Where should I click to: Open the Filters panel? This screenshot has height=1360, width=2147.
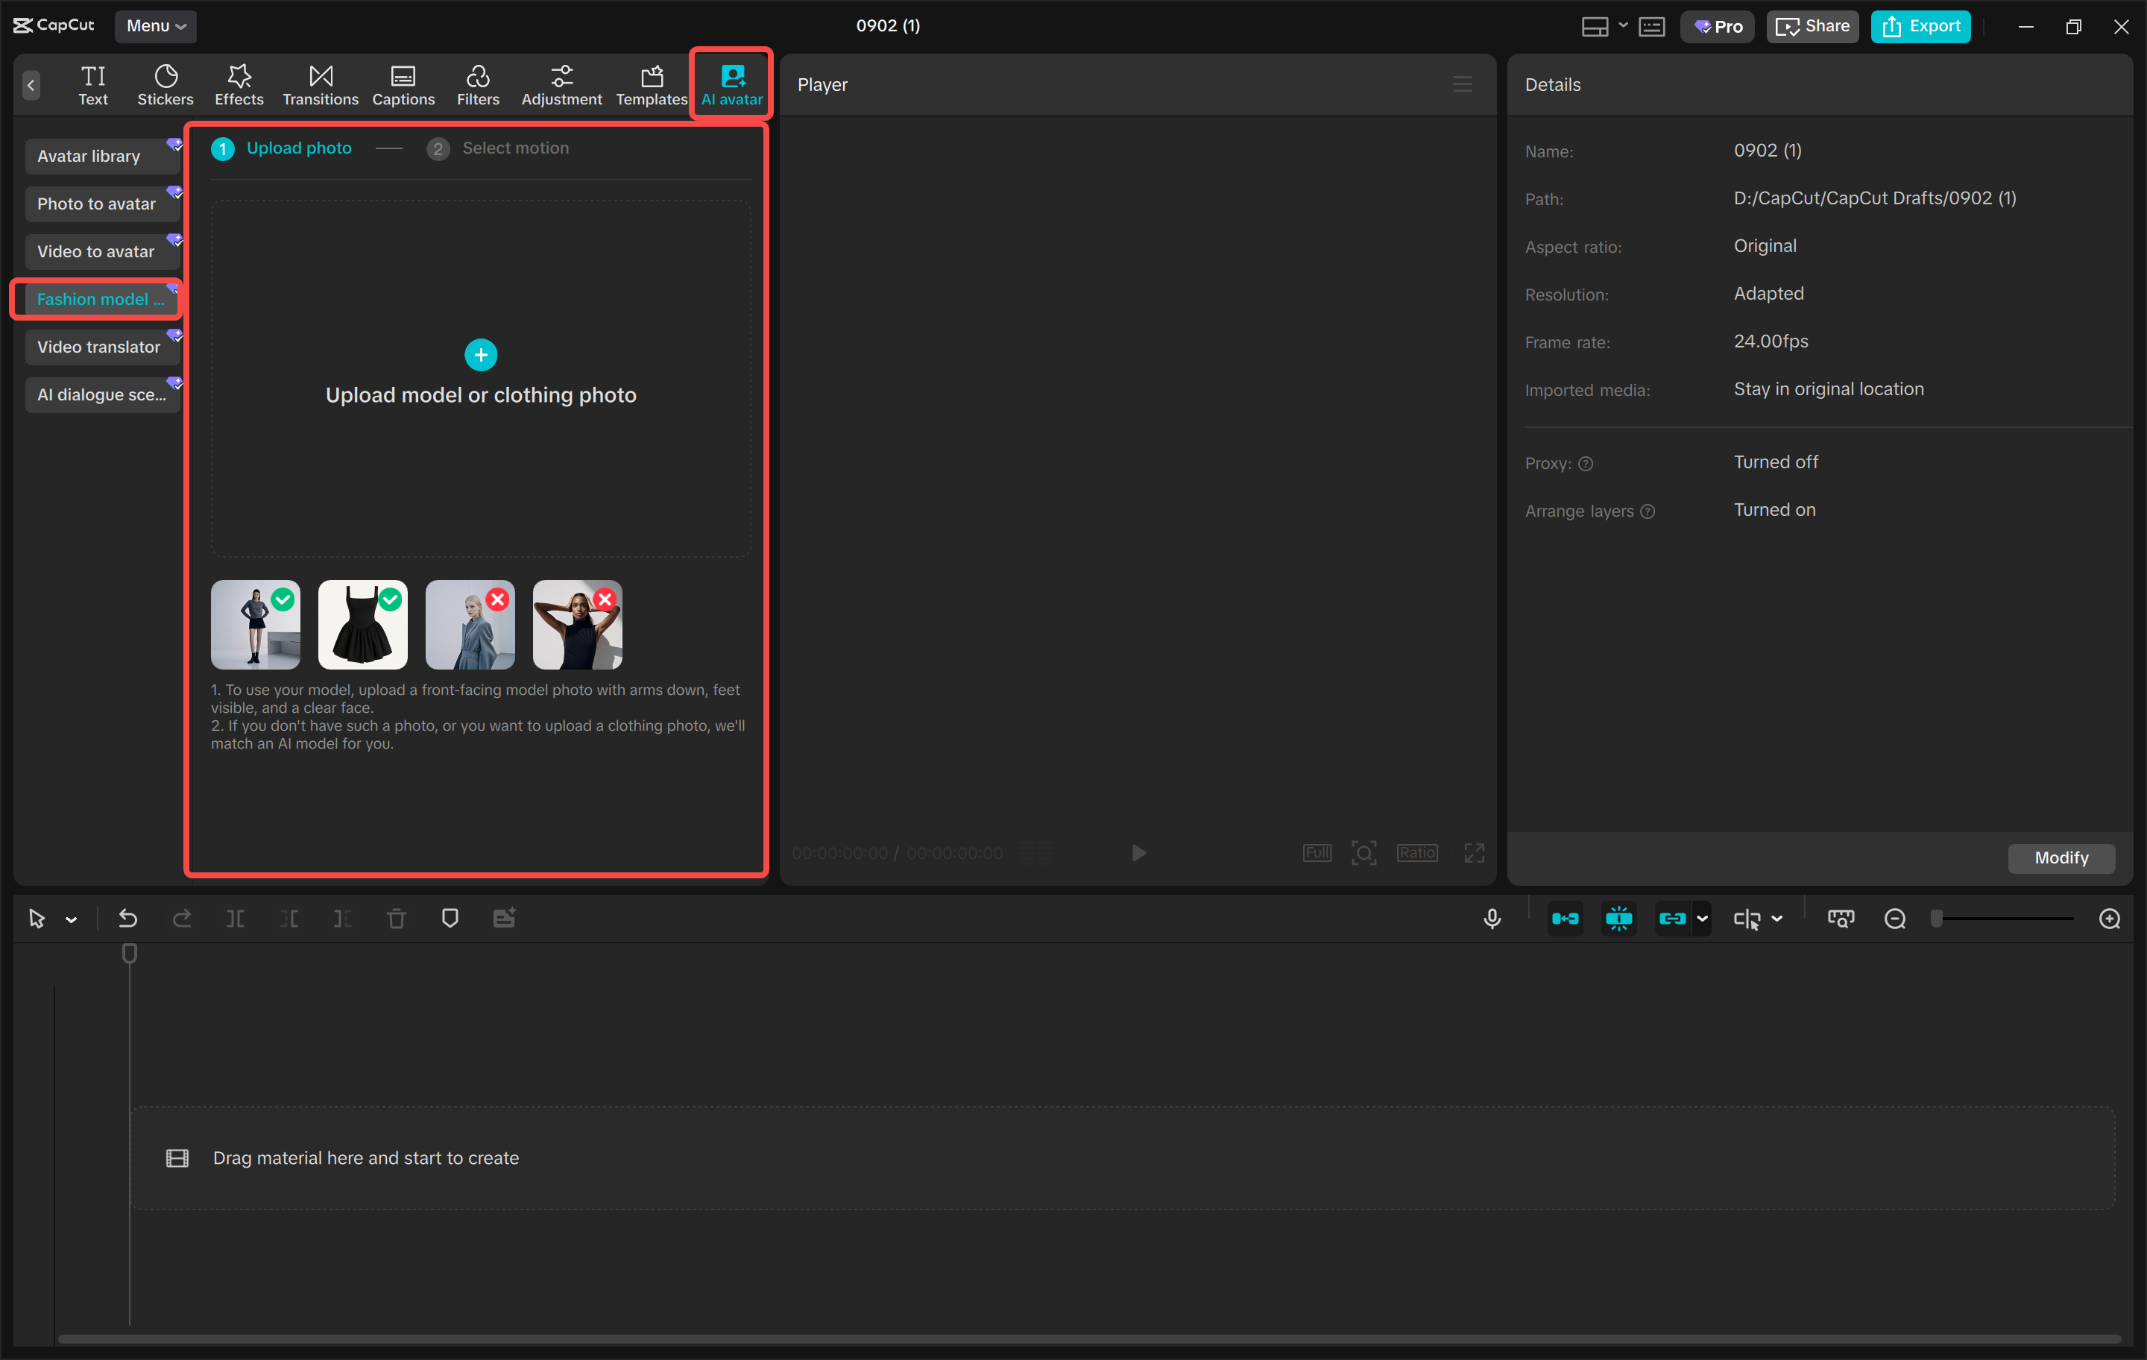tap(478, 83)
